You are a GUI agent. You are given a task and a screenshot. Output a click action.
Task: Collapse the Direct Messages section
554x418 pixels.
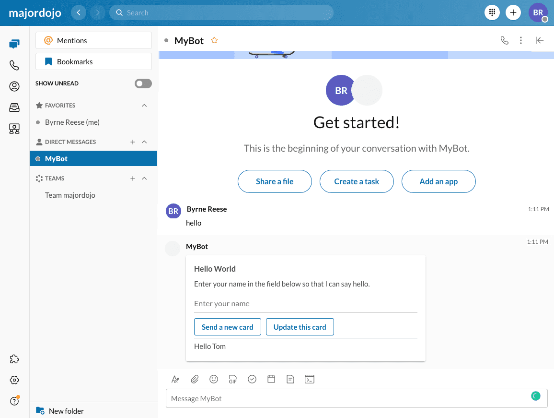[x=144, y=142]
